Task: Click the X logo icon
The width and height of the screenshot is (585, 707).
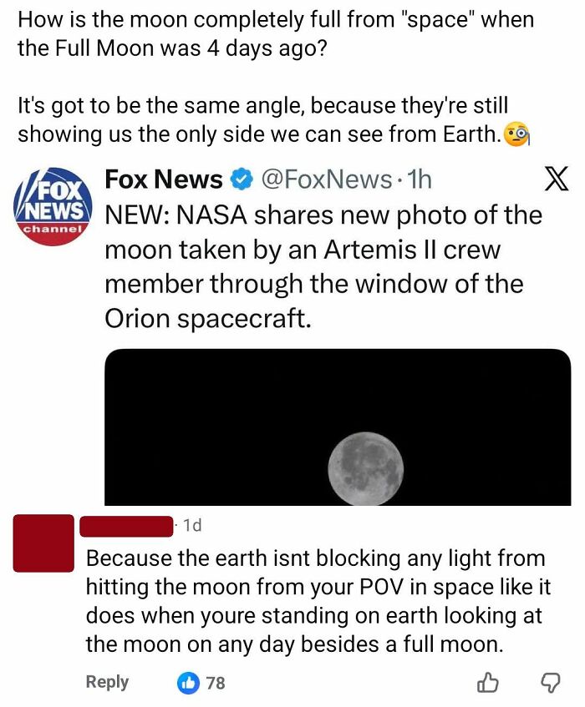Action: tap(556, 178)
